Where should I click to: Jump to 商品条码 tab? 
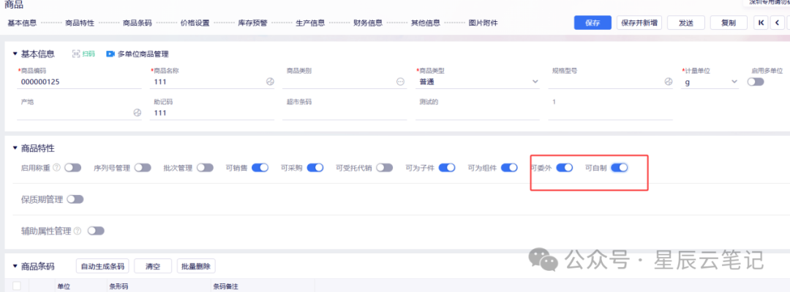point(137,23)
